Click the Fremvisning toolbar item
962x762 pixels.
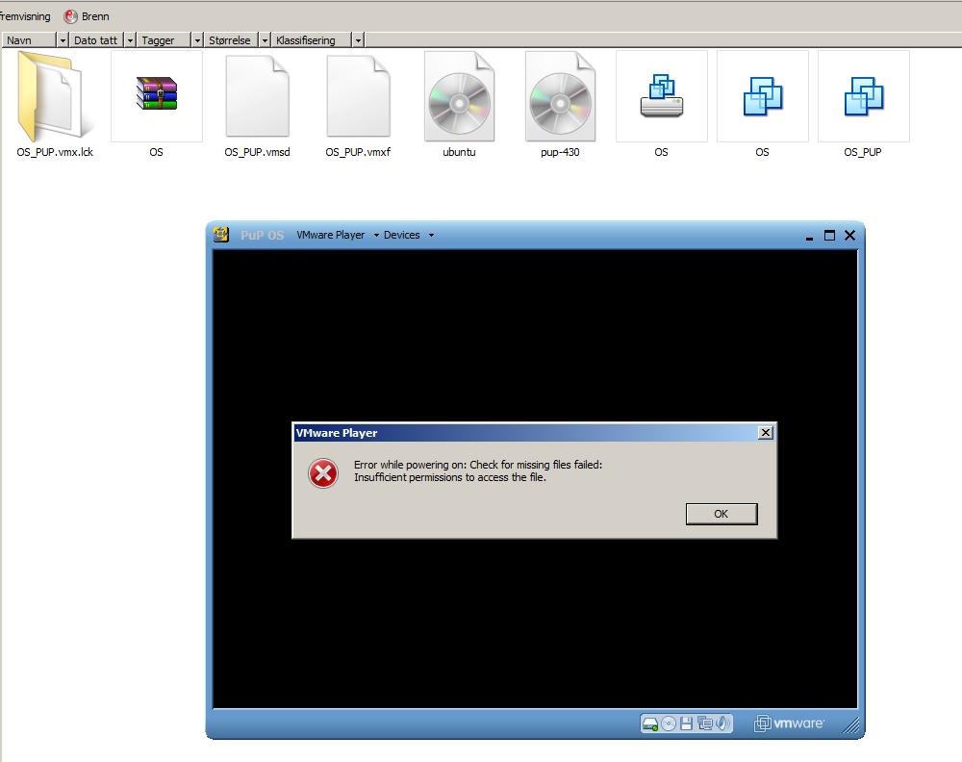coord(25,16)
